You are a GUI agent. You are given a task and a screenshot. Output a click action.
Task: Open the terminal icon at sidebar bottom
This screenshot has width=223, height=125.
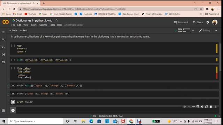[3, 110]
